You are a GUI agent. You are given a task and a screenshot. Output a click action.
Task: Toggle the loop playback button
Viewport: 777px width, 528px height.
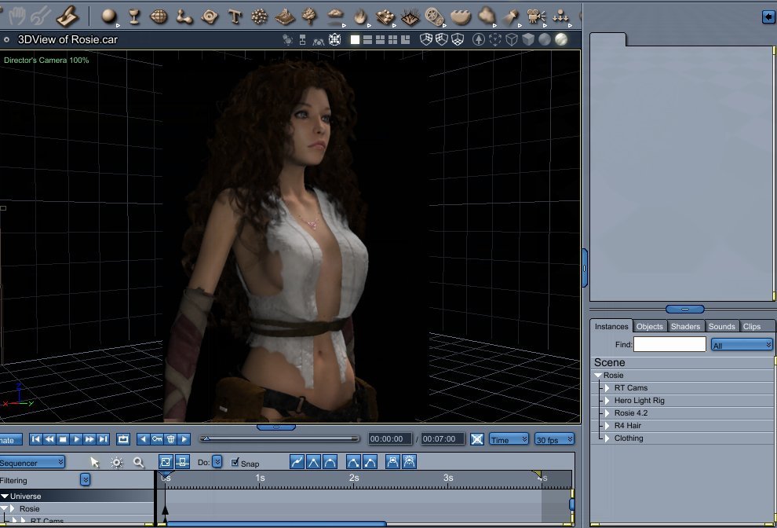coord(123,438)
